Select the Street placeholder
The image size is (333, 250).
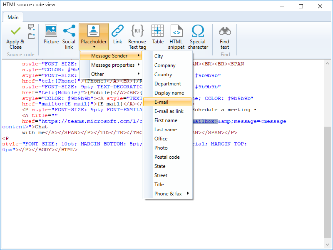tap(167, 175)
